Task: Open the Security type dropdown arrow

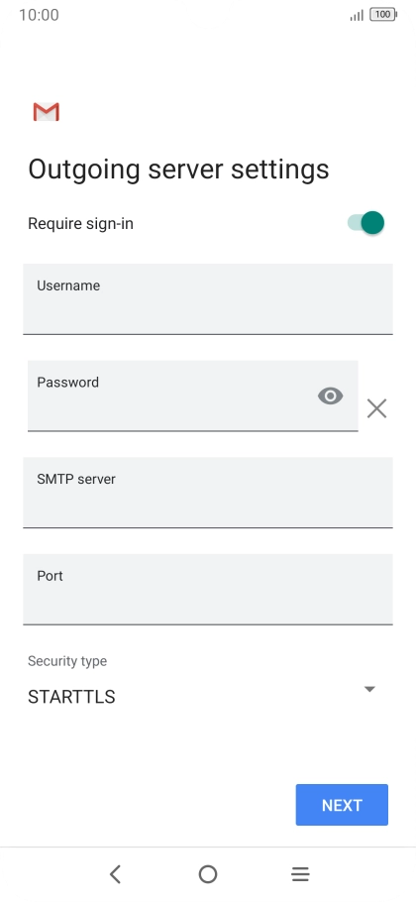Action: 370,689
